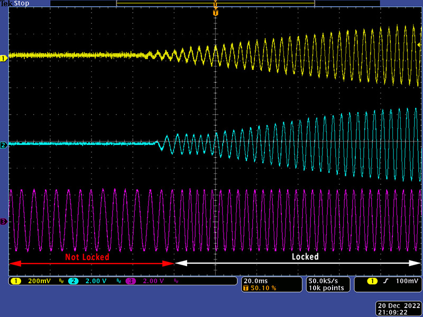Click the cyan channel 2 ground marker
This screenshot has width=423, height=317.
(x=4, y=145)
